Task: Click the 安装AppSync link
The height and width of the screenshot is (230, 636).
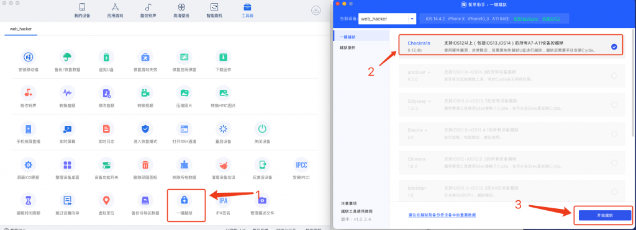Action: (526, 19)
